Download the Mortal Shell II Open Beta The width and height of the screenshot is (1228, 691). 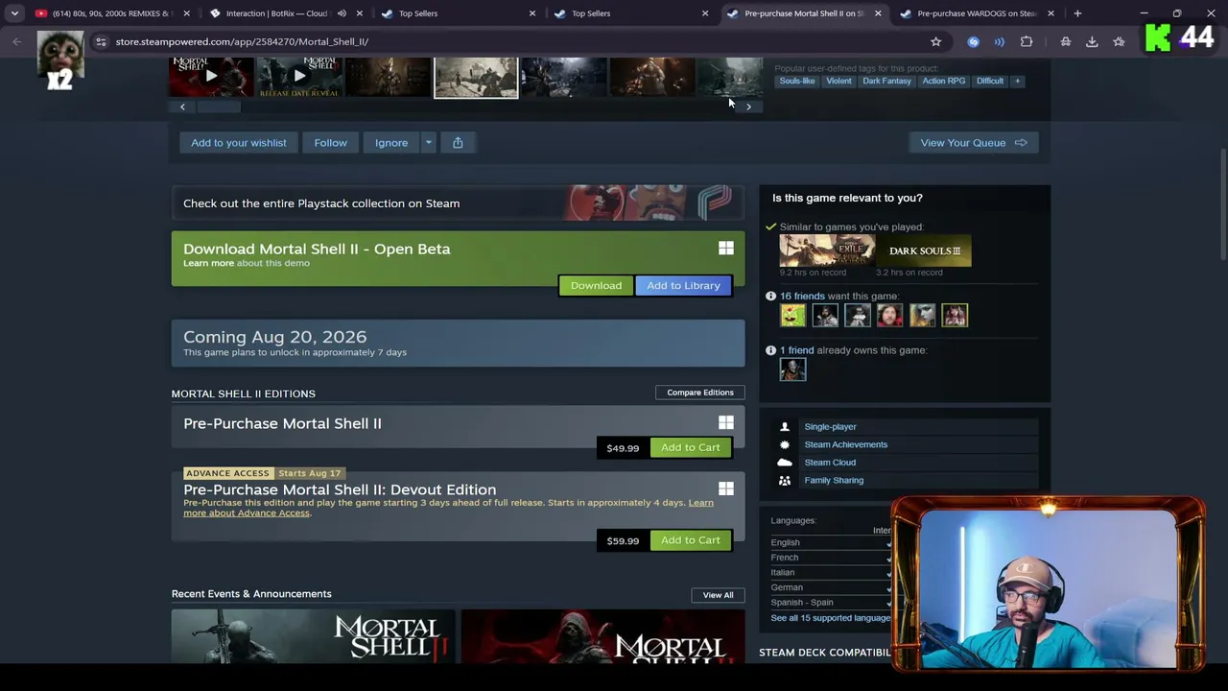click(x=596, y=286)
